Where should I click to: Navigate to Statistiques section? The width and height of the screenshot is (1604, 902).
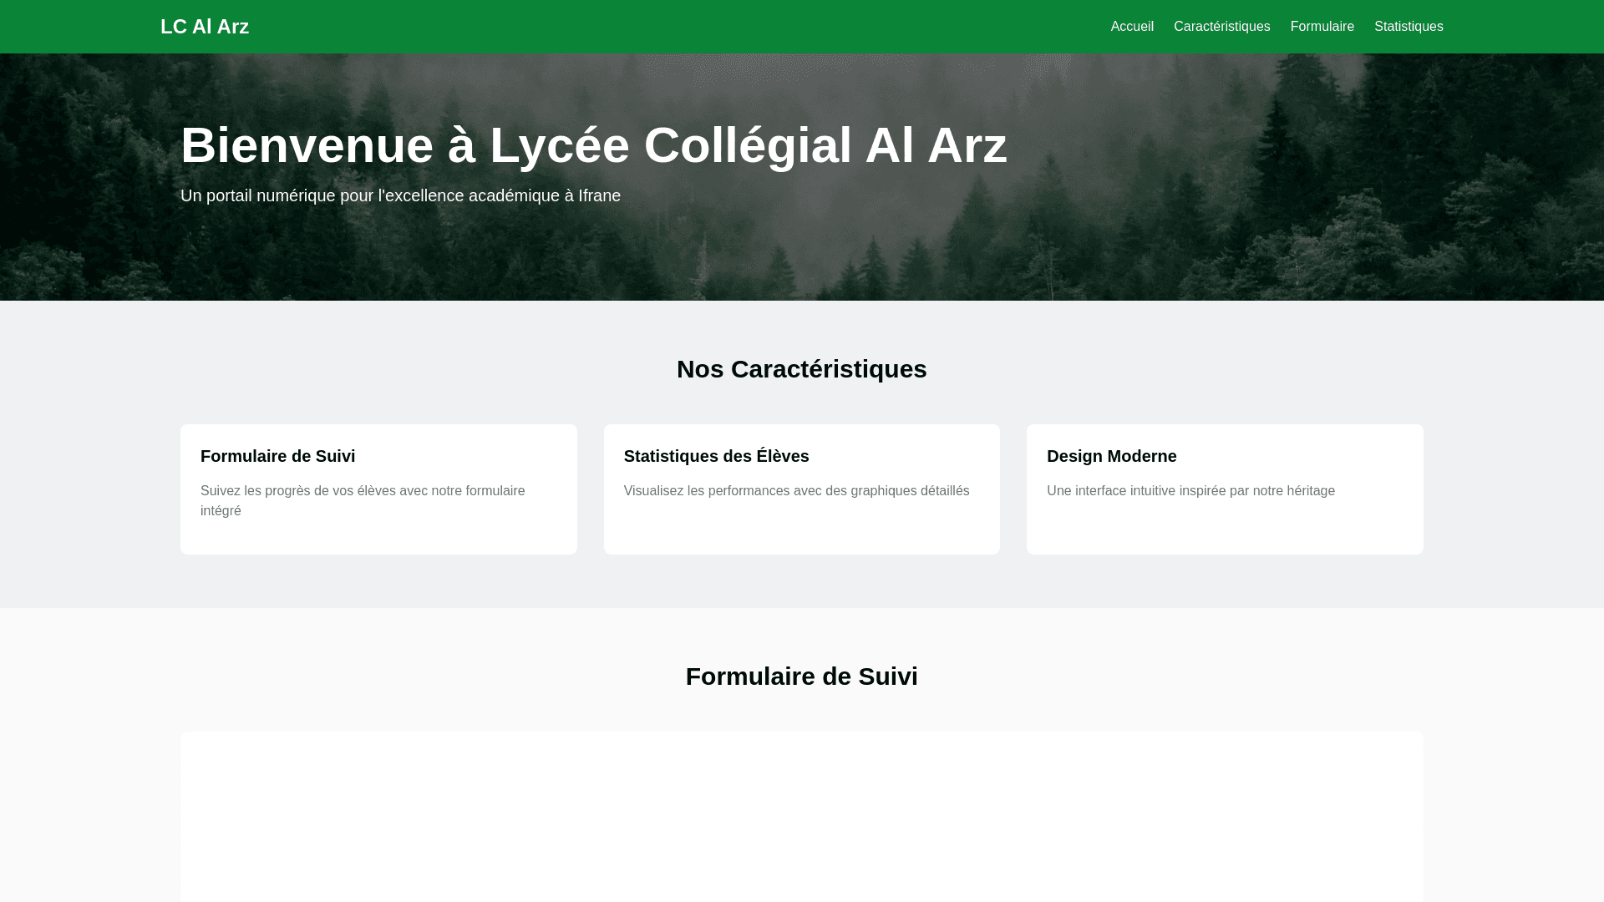pyautogui.click(x=1408, y=27)
